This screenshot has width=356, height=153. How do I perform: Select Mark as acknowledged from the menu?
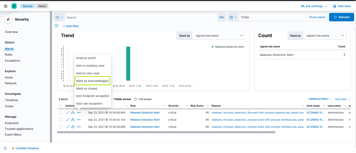click(x=92, y=81)
